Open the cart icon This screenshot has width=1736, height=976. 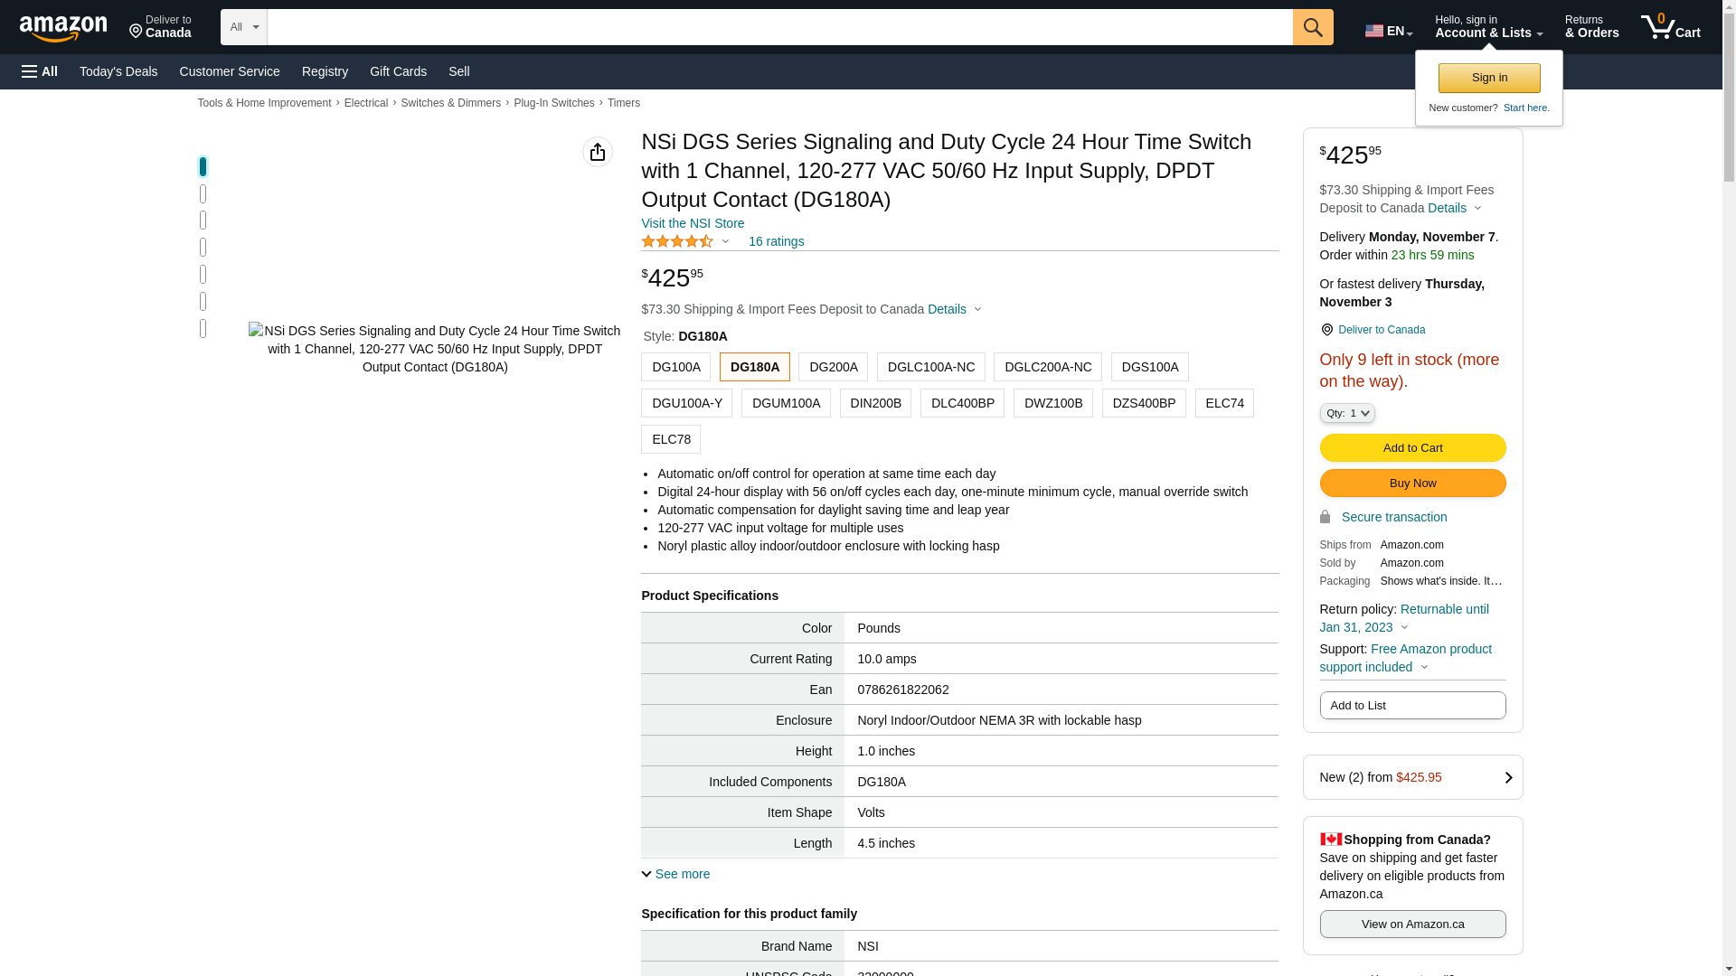tap(1669, 27)
